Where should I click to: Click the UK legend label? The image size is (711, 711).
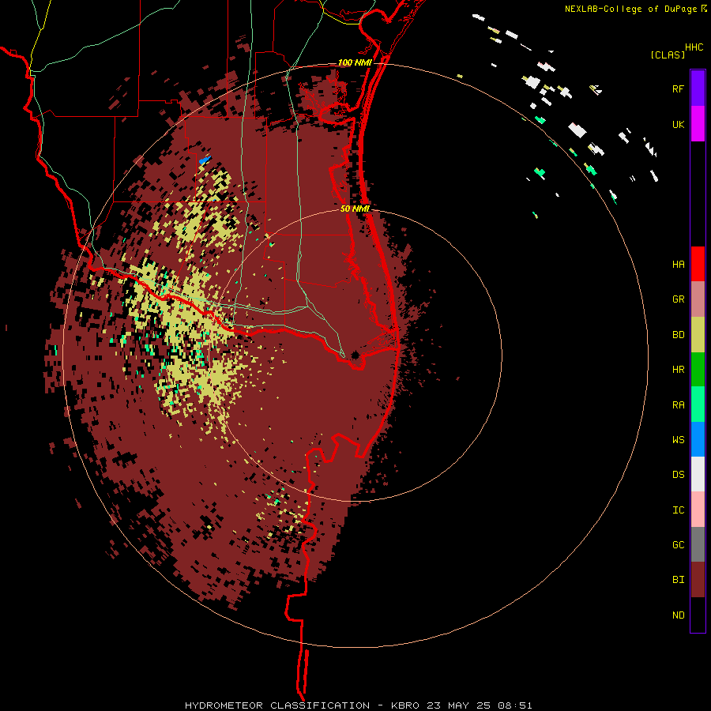point(678,125)
